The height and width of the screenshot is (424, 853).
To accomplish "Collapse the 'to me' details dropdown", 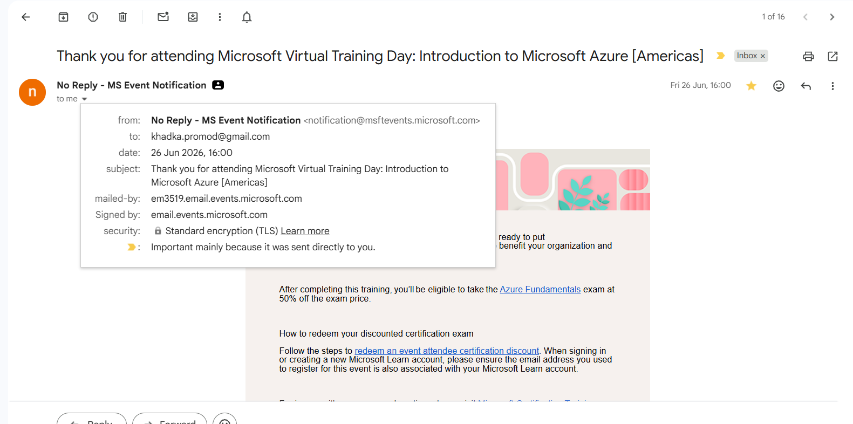I will tap(84, 99).
